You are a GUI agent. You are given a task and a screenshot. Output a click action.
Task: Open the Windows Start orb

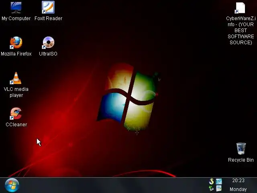(x=12, y=185)
